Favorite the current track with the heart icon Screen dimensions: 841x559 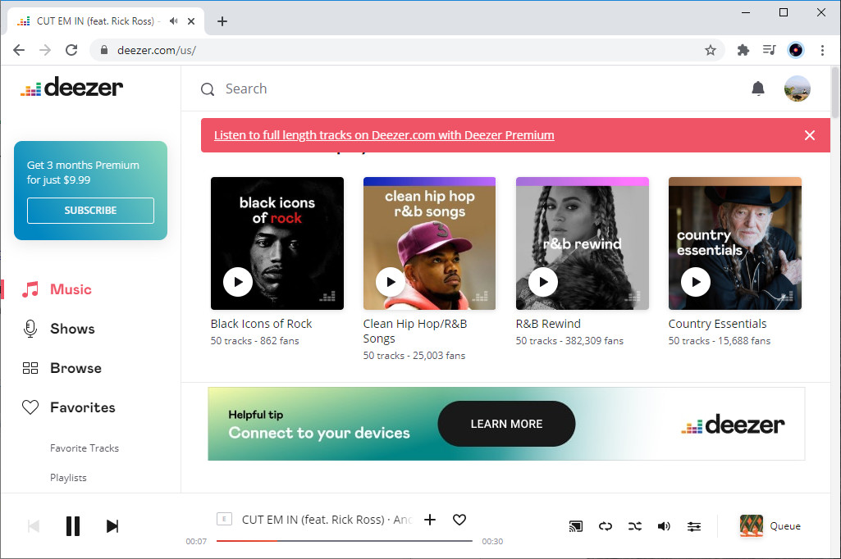click(x=459, y=520)
